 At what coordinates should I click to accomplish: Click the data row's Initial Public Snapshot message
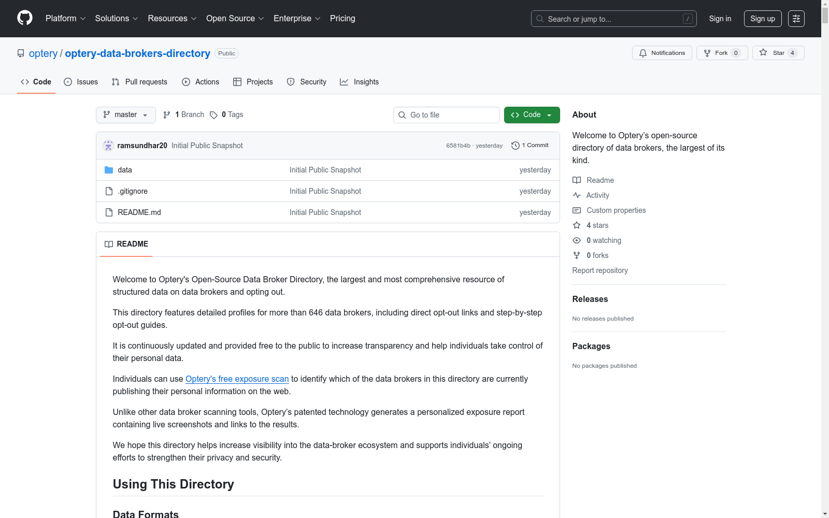(x=325, y=170)
